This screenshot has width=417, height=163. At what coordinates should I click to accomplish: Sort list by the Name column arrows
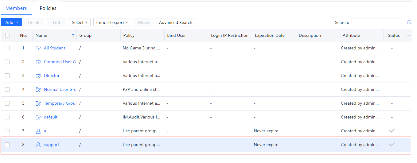coord(73,35)
